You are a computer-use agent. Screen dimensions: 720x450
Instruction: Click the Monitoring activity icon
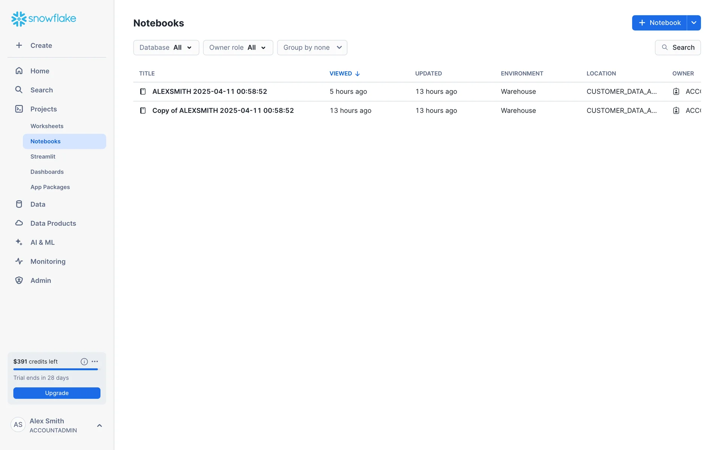coord(19,261)
